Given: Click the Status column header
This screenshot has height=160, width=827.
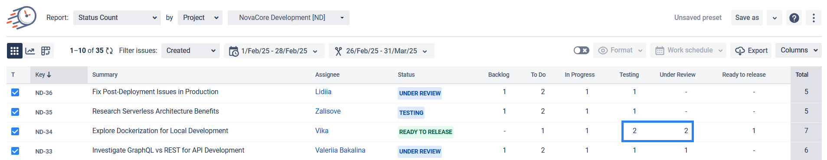Looking at the screenshot, I should click(x=406, y=75).
